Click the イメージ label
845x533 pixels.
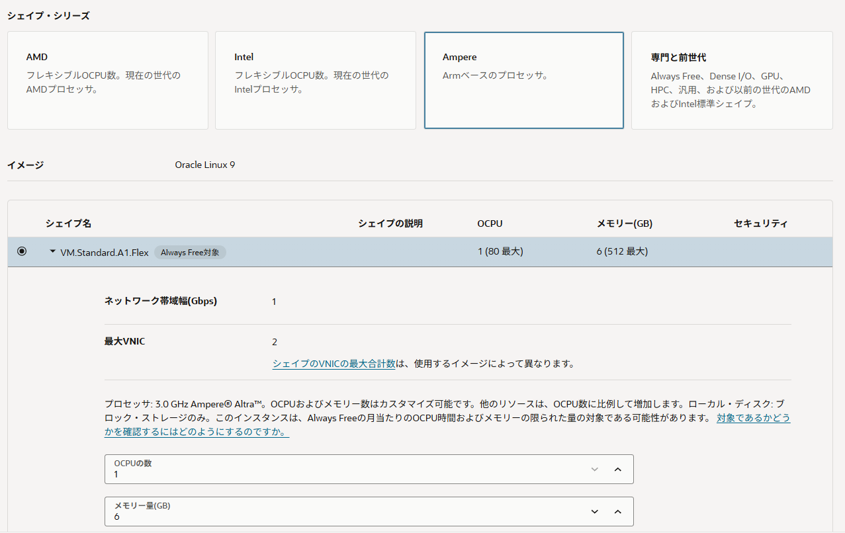[25, 165]
